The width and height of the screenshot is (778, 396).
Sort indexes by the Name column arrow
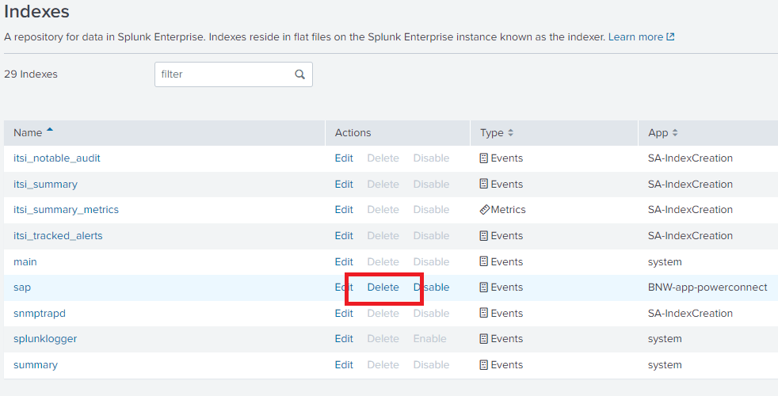click(x=51, y=131)
